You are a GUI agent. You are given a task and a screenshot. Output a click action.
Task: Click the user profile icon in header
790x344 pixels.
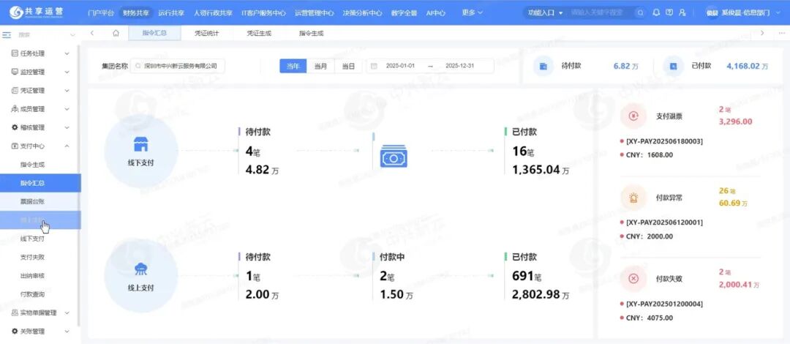(x=682, y=12)
